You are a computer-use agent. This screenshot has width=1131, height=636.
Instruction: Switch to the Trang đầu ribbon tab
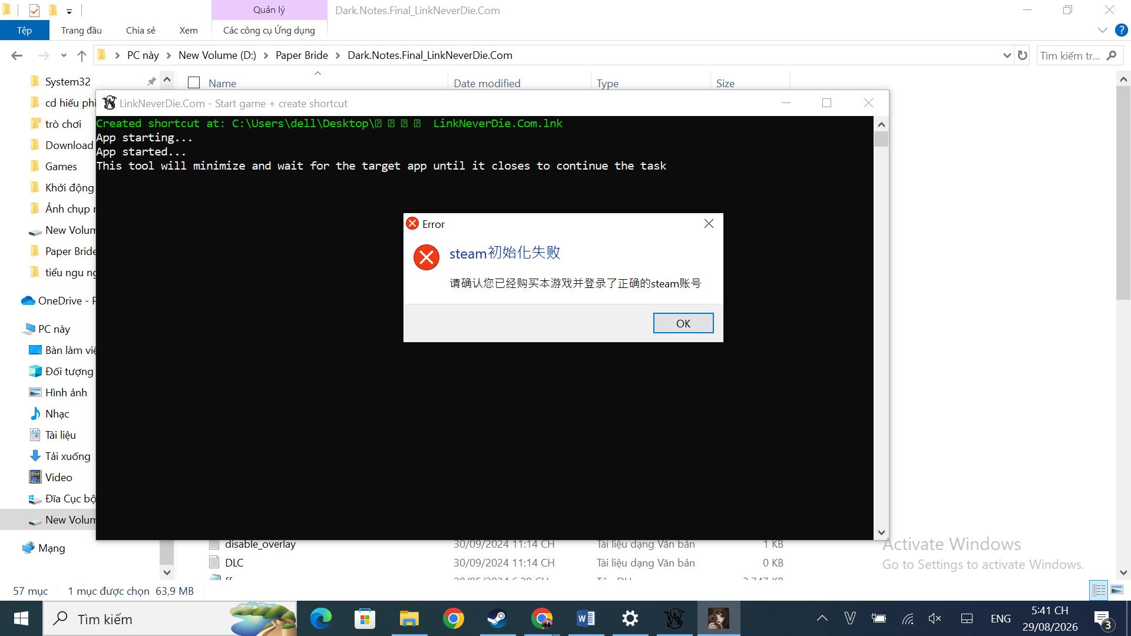(x=81, y=30)
